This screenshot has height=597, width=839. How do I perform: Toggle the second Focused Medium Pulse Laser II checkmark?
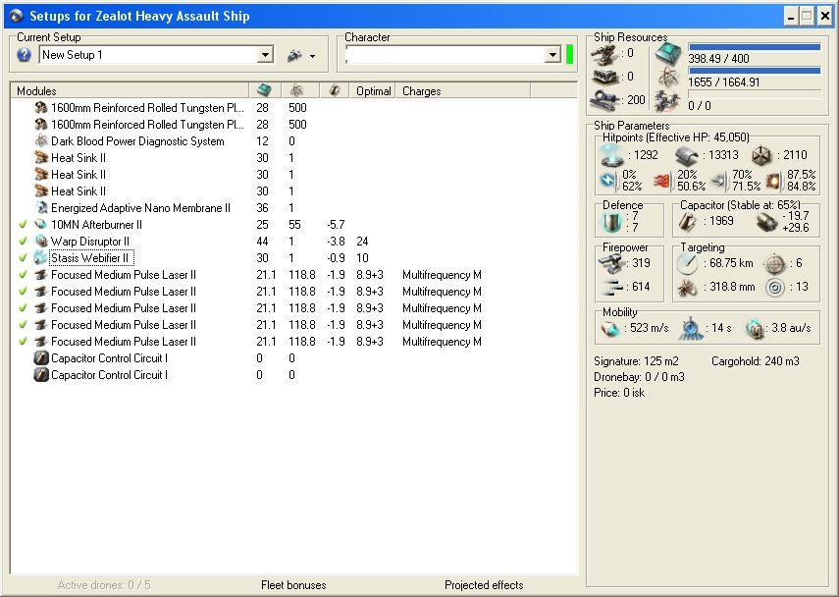[23, 292]
